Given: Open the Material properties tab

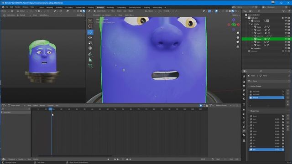Looking at the screenshot, I should click(x=244, y=135).
